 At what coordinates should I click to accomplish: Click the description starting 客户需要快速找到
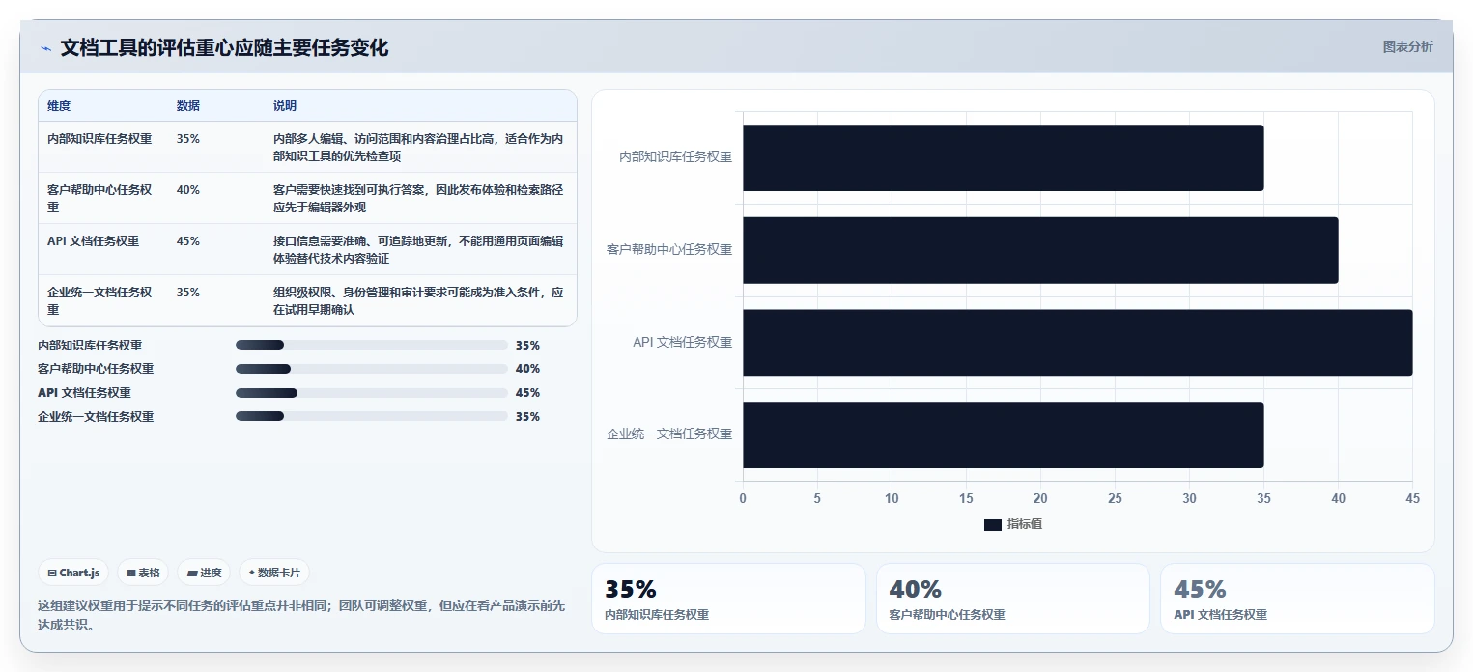click(x=418, y=199)
